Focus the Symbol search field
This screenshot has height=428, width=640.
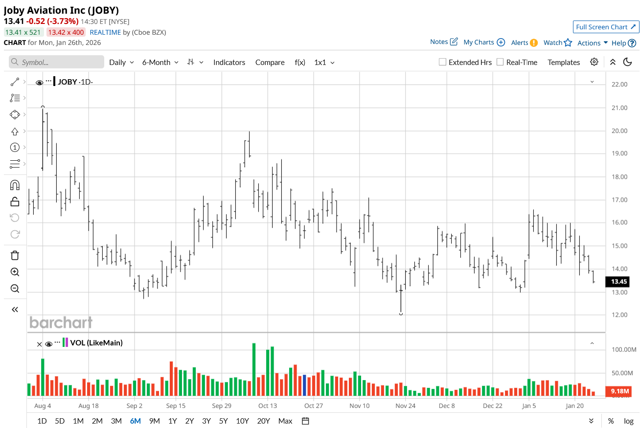point(56,62)
